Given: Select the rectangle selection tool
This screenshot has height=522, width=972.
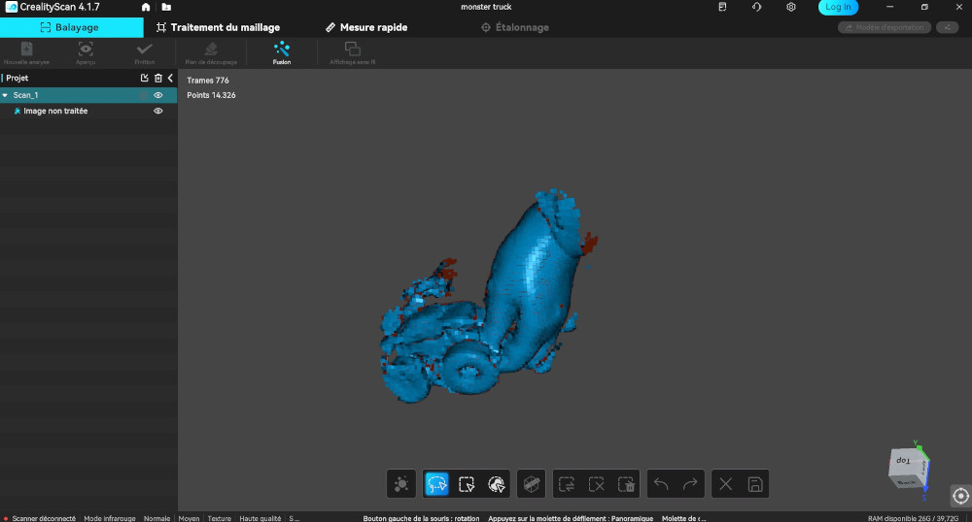Looking at the screenshot, I should pyautogui.click(x=467, y=484).
